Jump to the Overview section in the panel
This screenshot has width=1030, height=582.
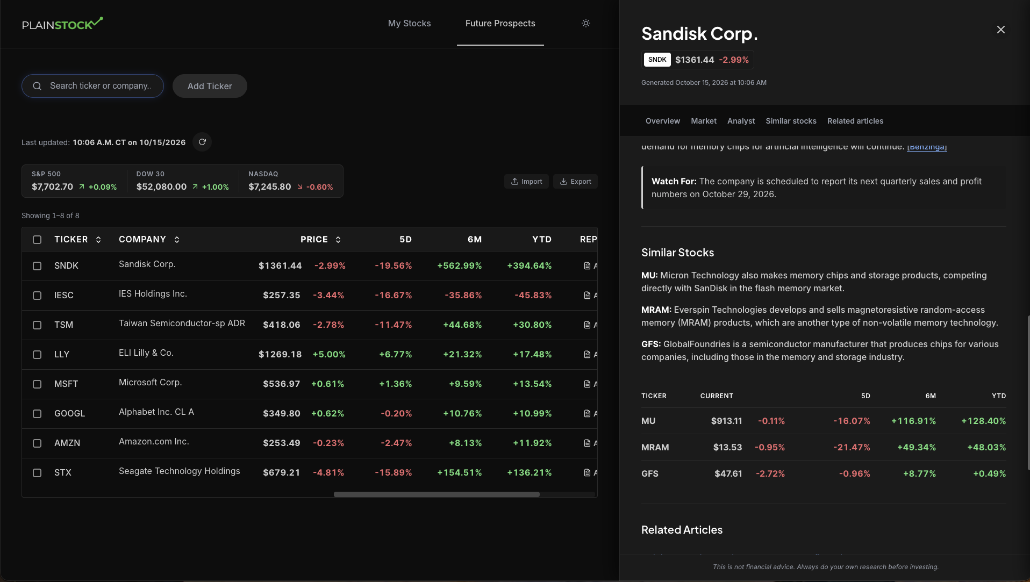662,121
